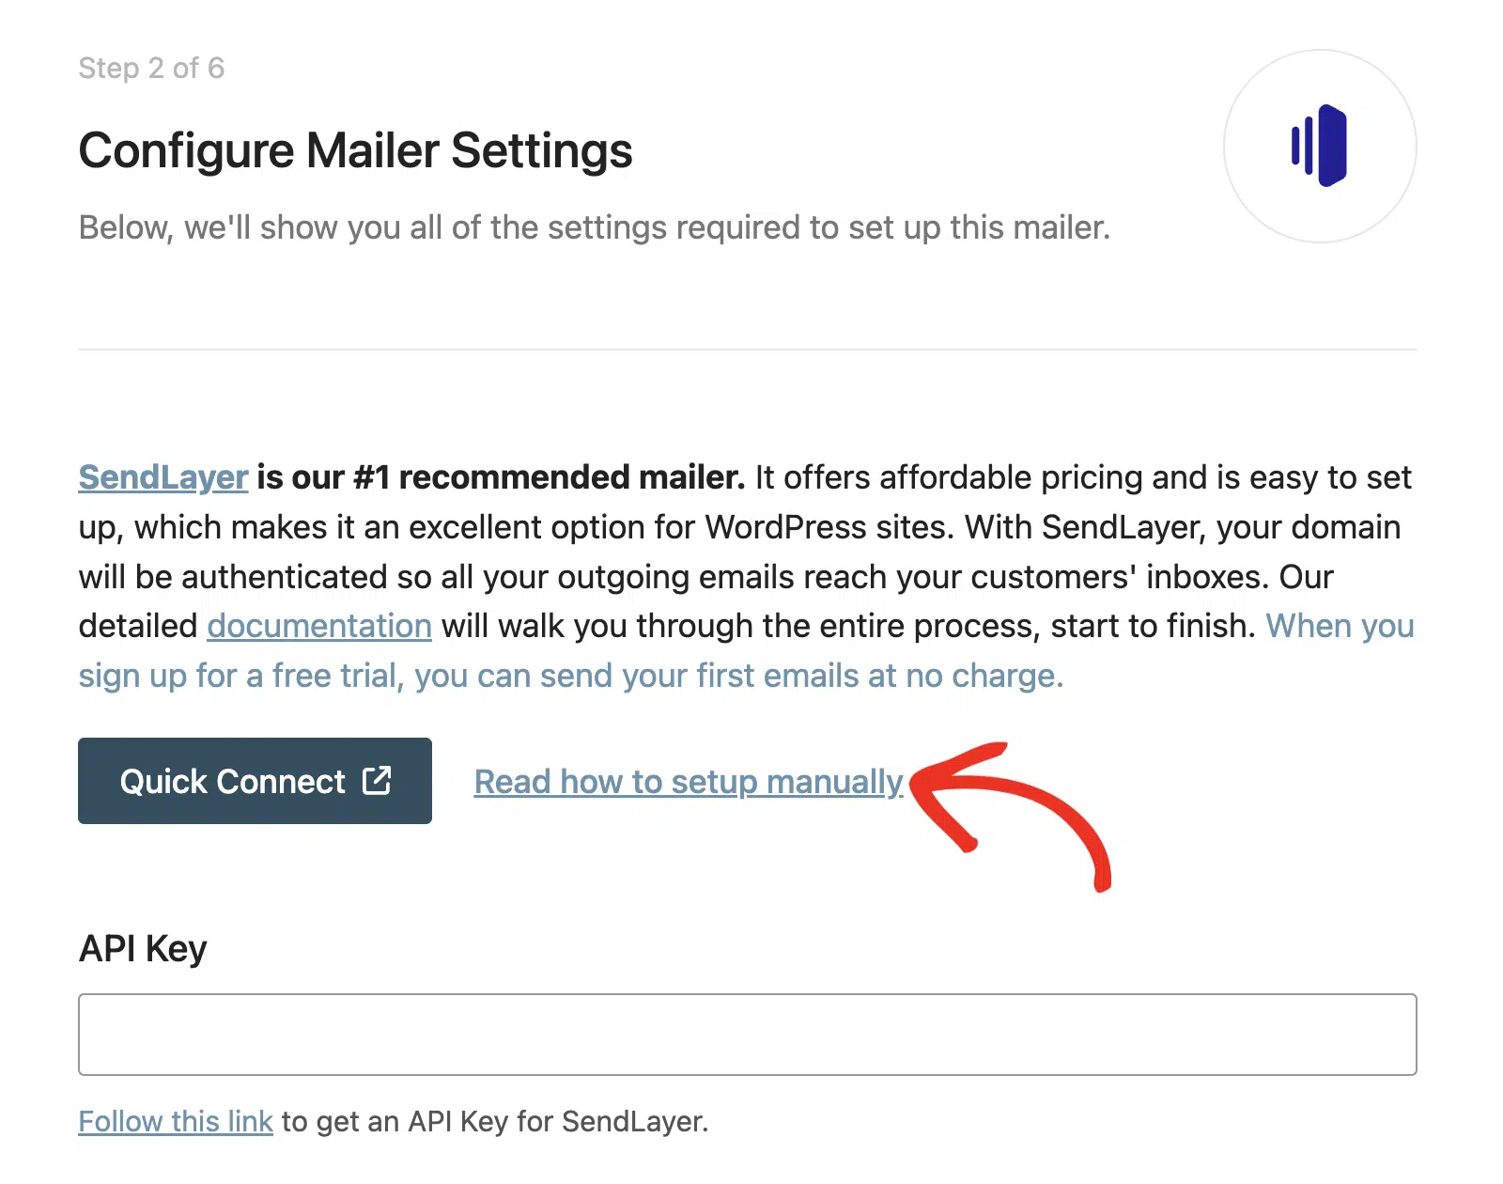Click the SendLayer logo icon
Screen dimensions: 1503x1184
click(1320, 147)
